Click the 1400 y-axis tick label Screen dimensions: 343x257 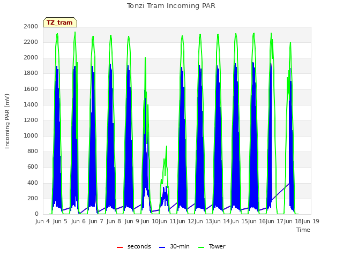(x=31, y=104)
